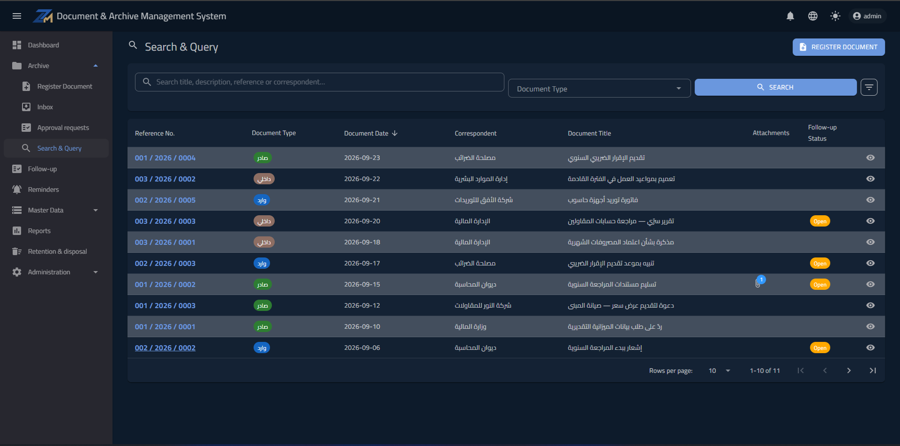Focus the search text field
The height and width of the screenshot is (446, 900).
[x=320, y=82]
